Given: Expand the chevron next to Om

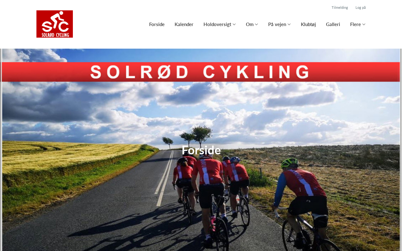Looking at the screenshot, I should tap(256, 24).
